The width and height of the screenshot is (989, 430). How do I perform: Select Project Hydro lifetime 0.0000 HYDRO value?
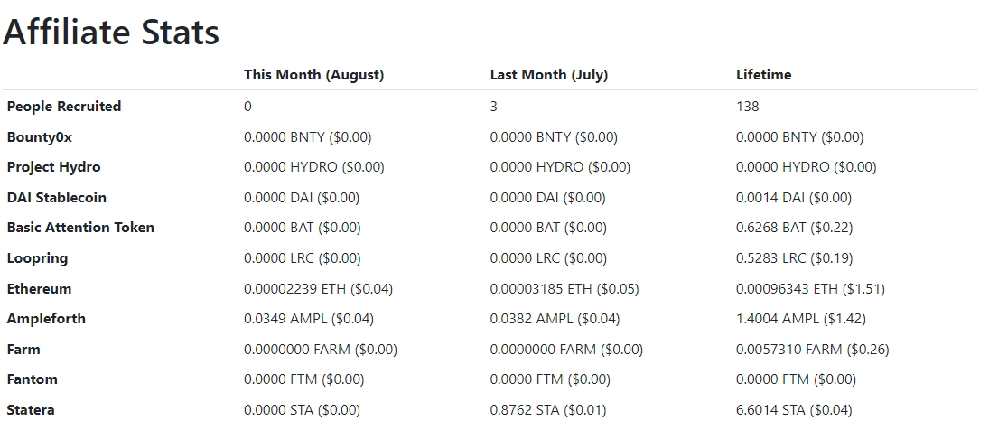click(x=806, y=167)
